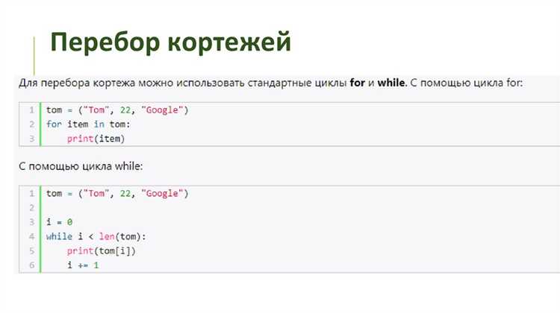This screenshot has height=313, width=560.
Task: Click line number 6 in the second code block
Action: pyautogui.click(x=32, y=265)
